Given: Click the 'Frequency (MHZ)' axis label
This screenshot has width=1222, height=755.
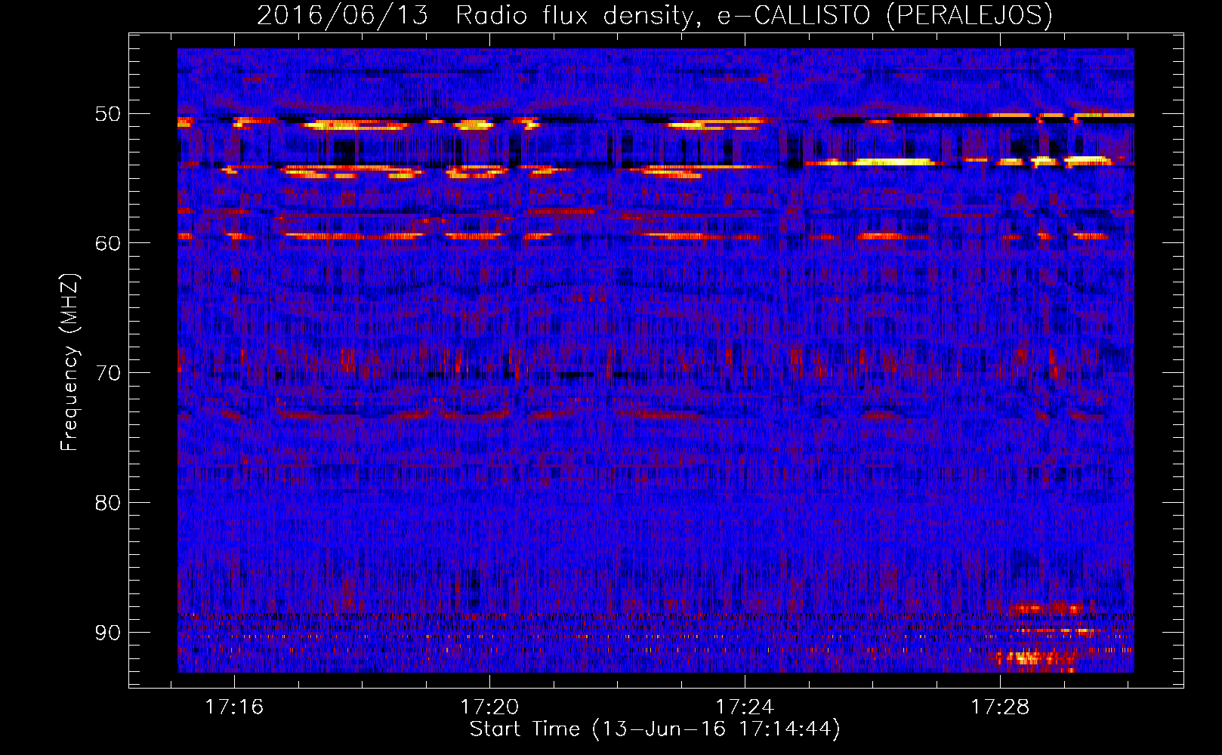Looking at the screenshot, I should click(69, 362).
